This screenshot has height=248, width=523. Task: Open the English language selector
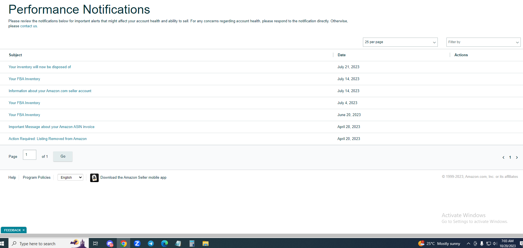[70, 177]
